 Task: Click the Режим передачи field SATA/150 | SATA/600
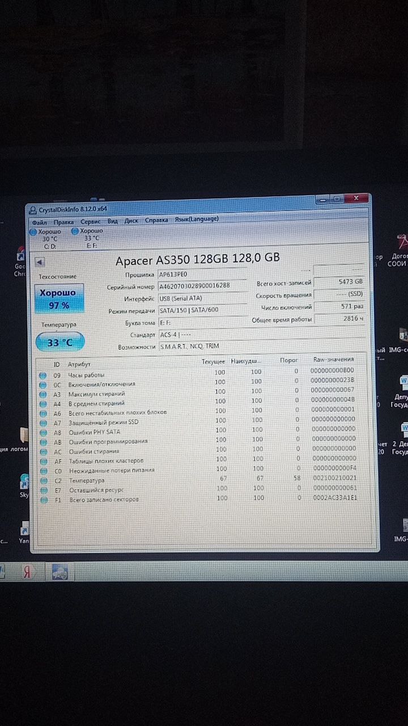pos(202,311)
